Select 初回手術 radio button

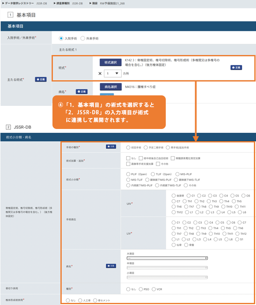click(x=128, y=147)
